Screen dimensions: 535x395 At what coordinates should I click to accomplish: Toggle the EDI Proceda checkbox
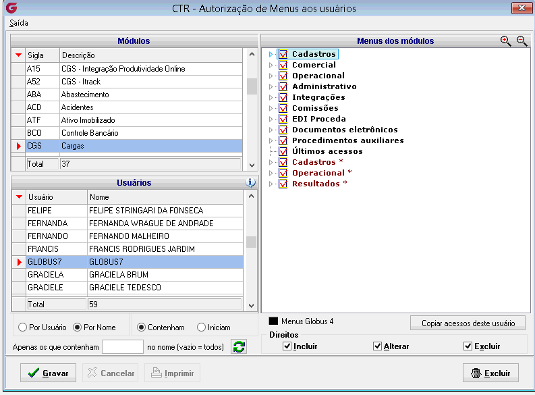[x=283, y=119]
